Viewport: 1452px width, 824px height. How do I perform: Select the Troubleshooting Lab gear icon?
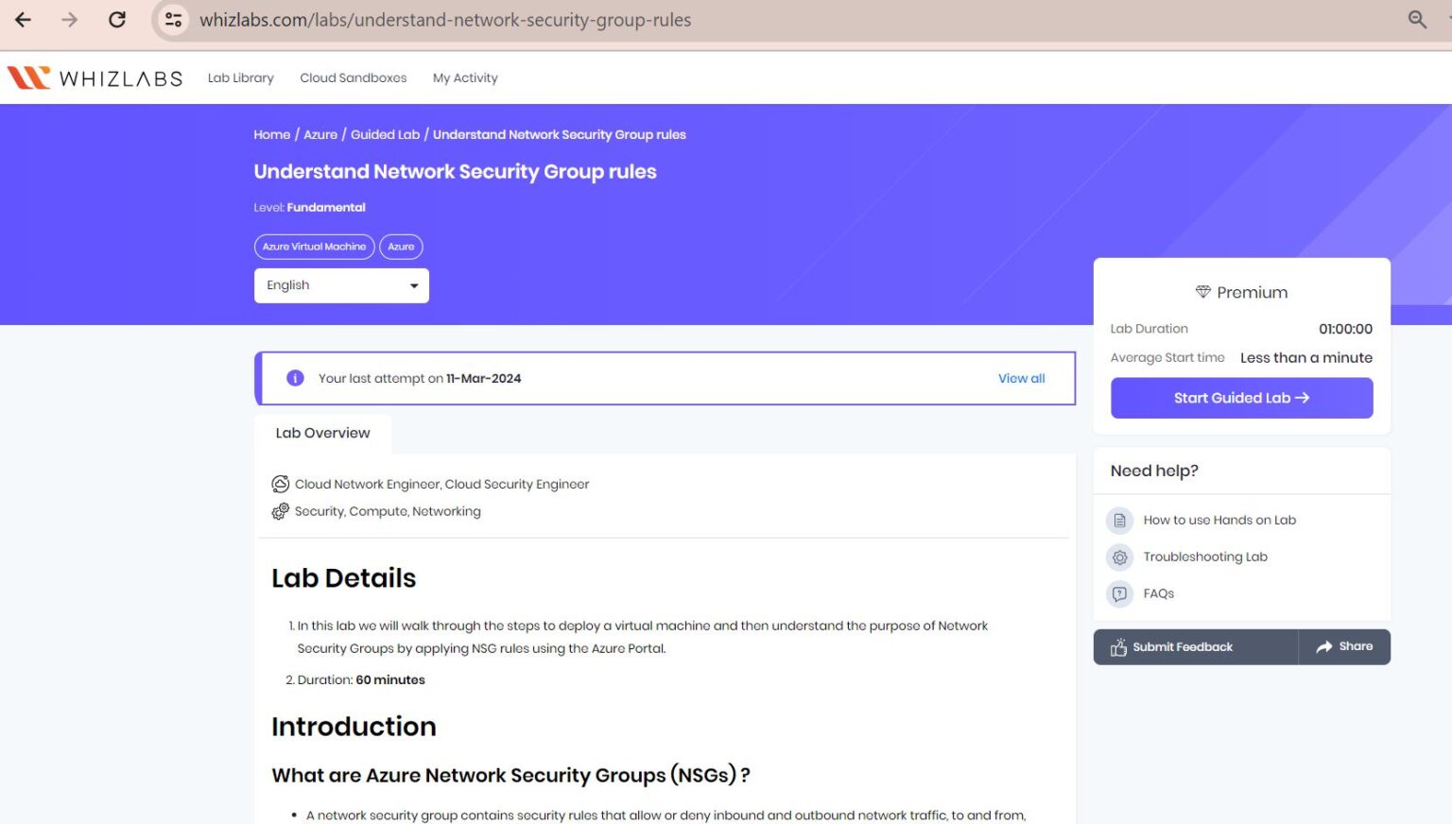[x=1120, y=557]
